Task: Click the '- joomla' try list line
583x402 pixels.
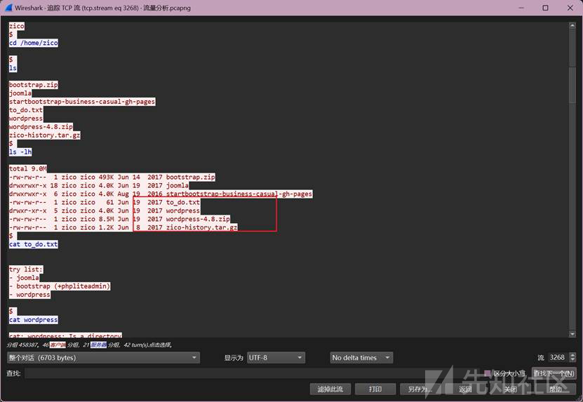Action: click(24, 278)
